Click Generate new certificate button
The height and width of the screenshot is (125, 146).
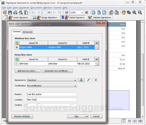[57, 71]
